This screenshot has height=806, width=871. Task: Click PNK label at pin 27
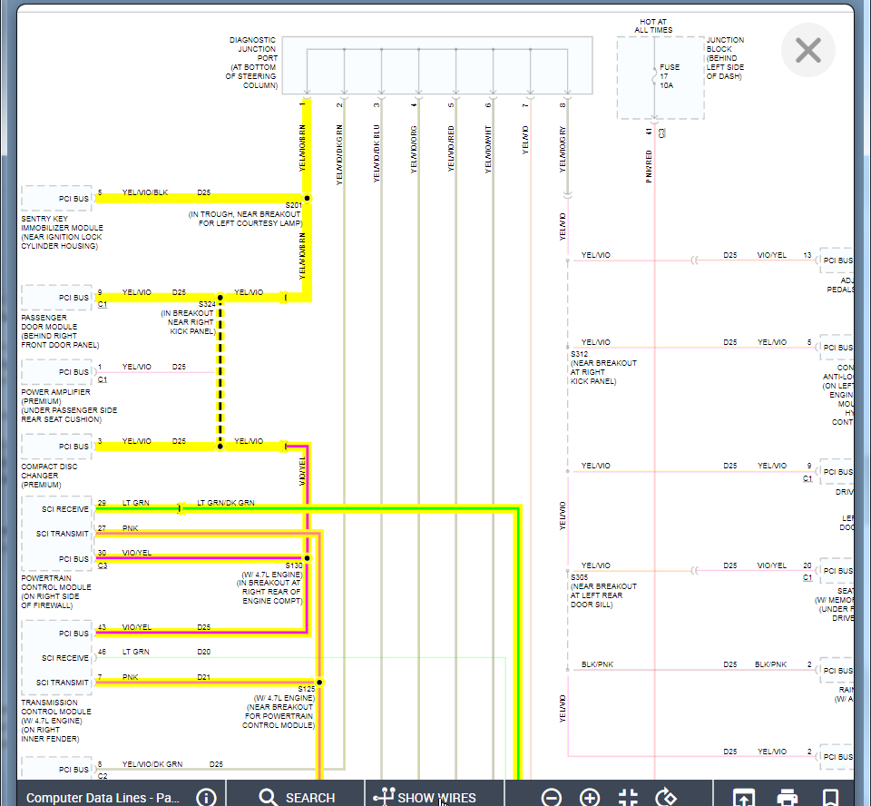[x=130, y=528]
